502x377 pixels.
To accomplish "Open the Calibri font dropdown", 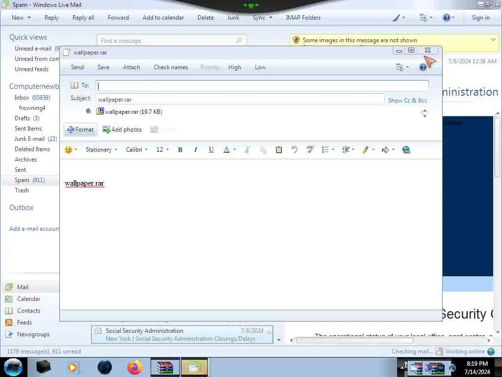I will tap(137, 150).
